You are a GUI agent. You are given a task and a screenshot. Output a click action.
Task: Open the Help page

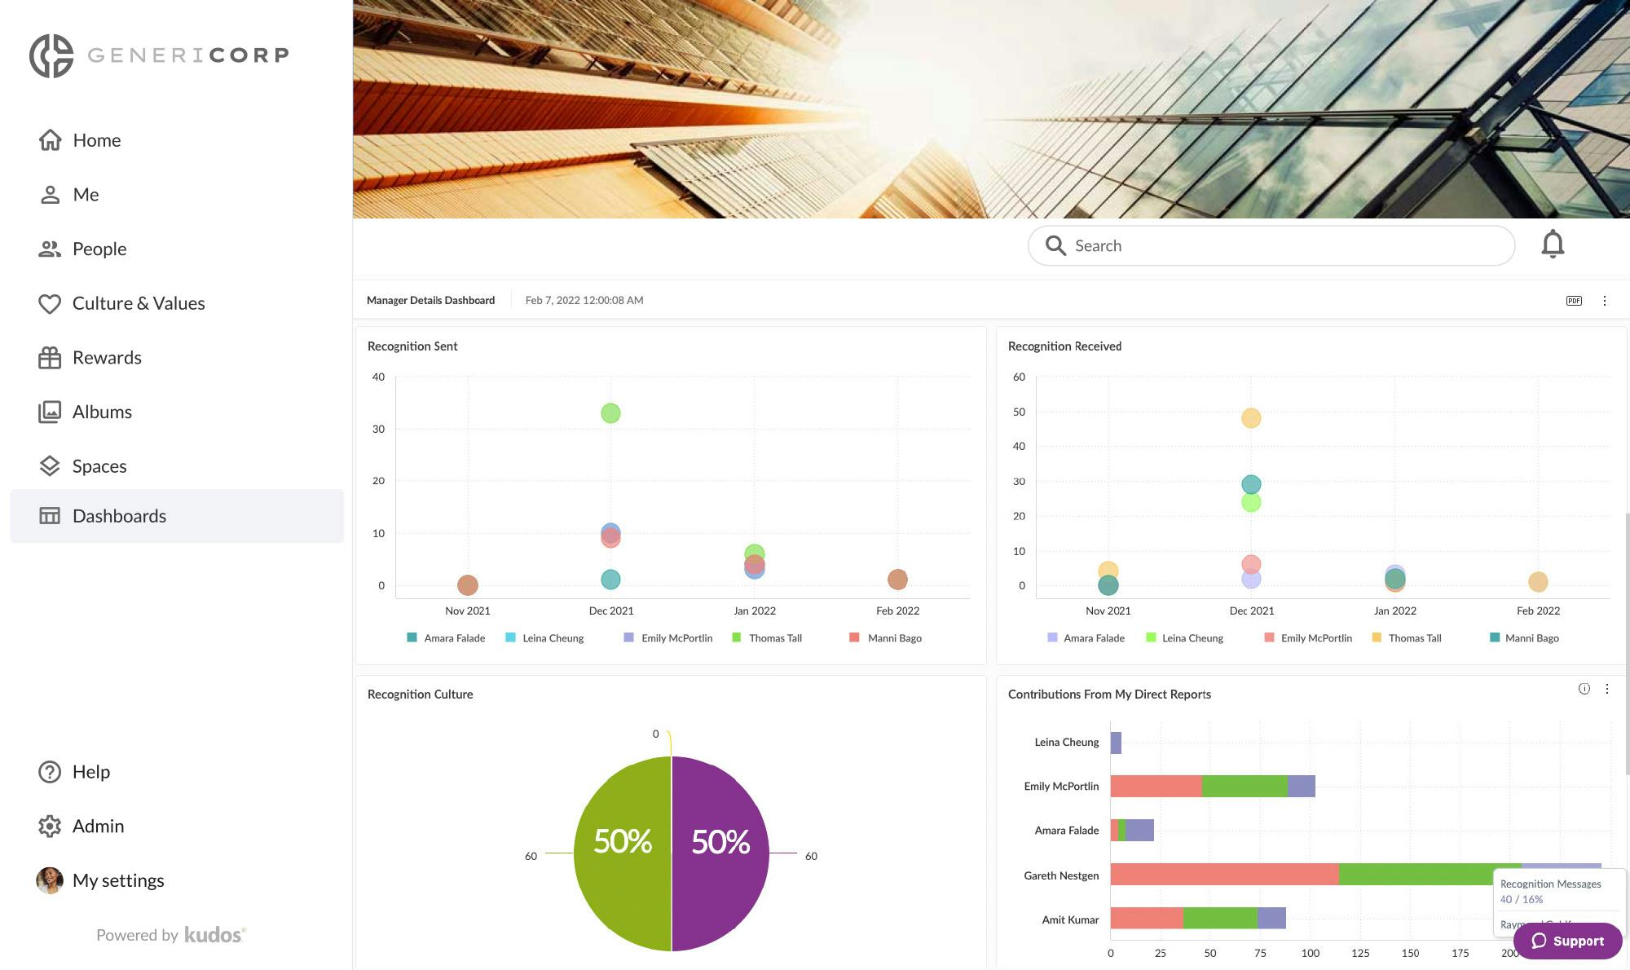pos(90,772)
